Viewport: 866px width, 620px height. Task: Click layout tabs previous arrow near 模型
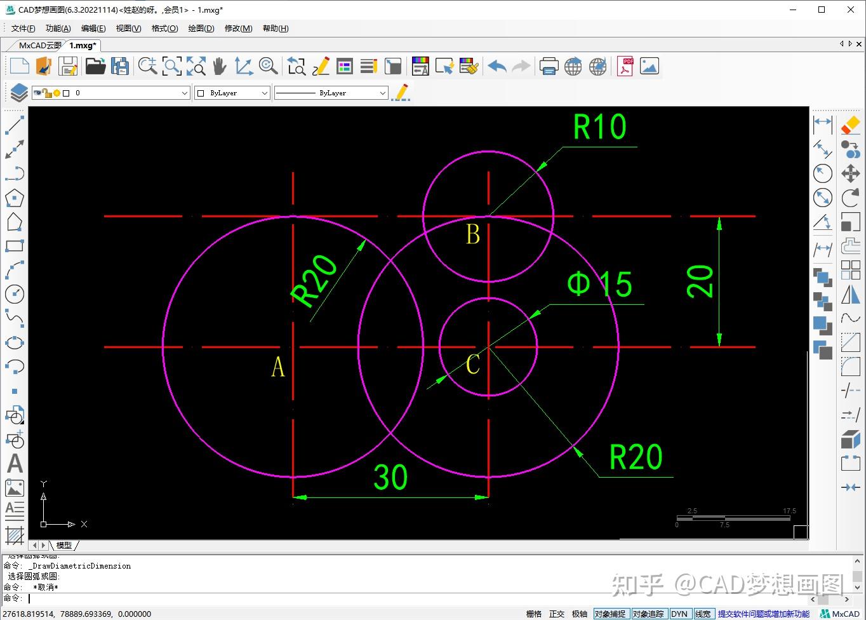tap(35, 545)
